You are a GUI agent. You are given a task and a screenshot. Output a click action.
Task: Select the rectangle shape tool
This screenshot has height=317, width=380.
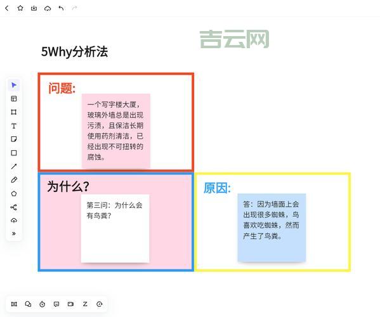pos(14,153)
